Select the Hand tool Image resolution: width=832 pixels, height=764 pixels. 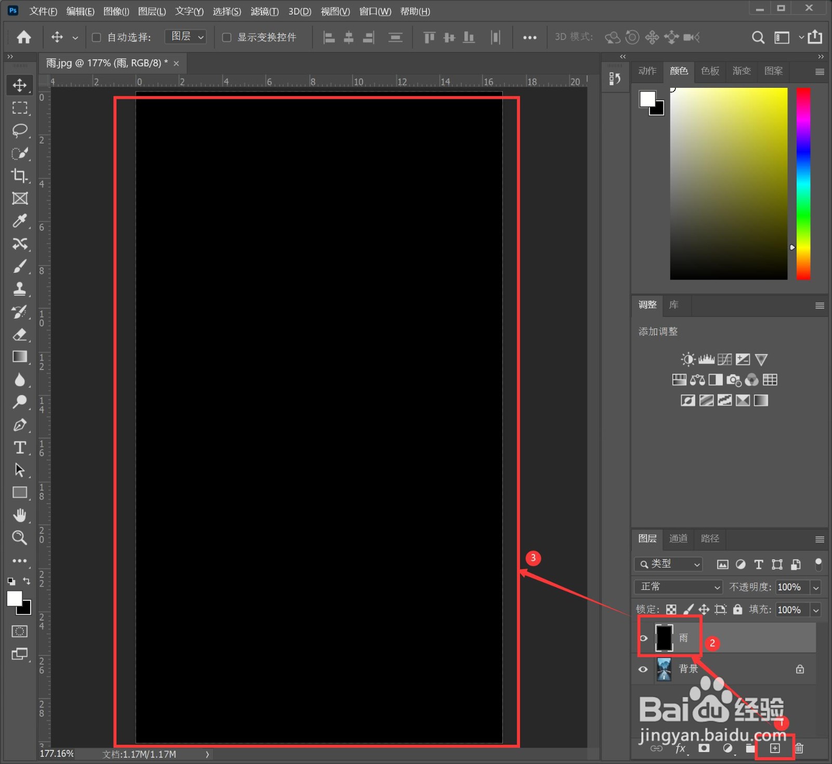tap(20, 515)
